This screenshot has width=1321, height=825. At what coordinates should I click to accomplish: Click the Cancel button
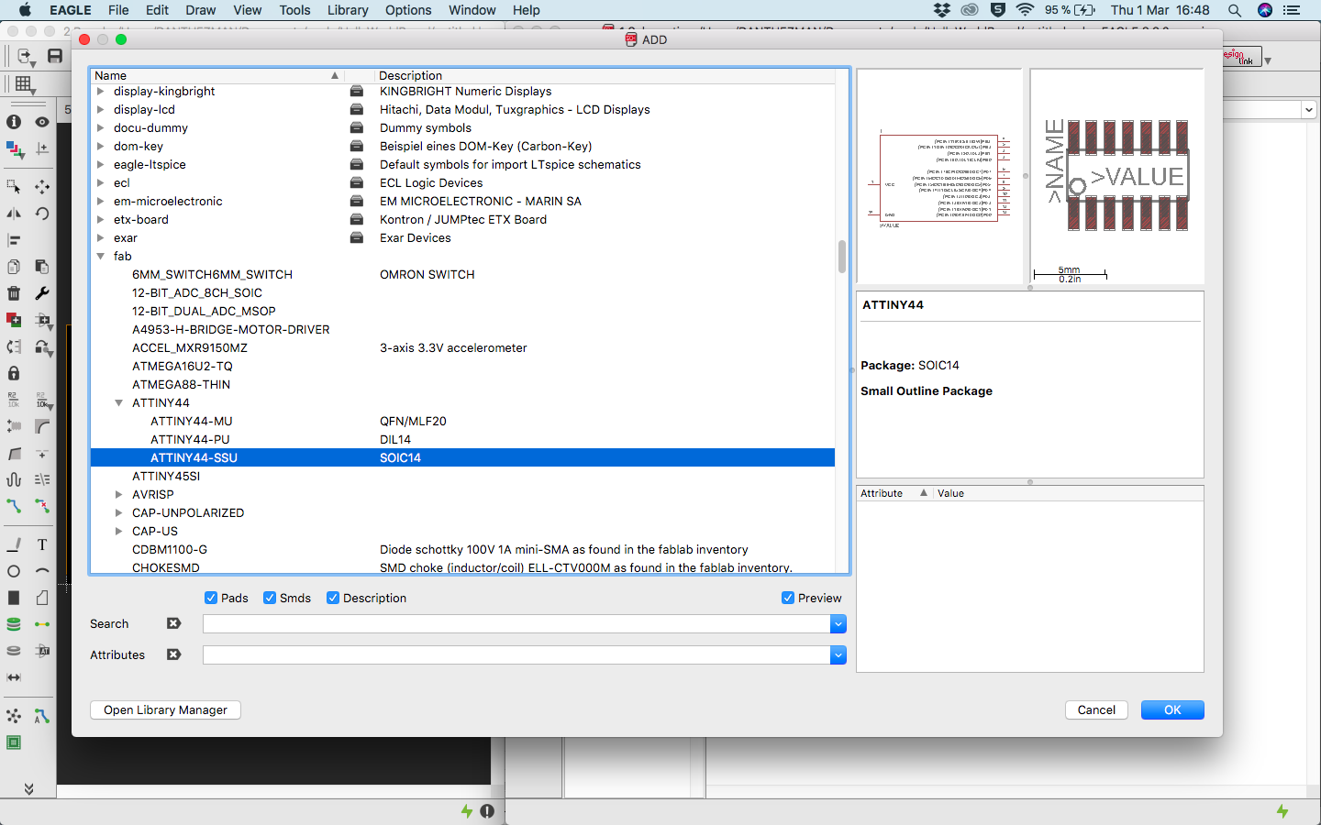point(1096,709)
